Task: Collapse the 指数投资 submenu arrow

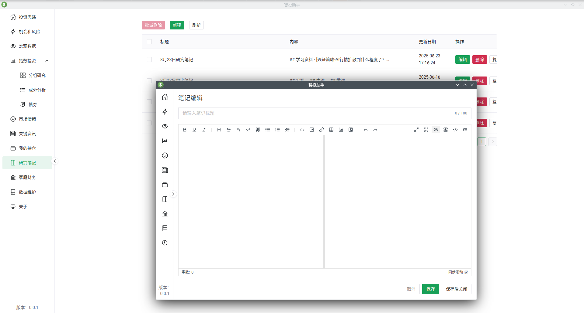Action: coord(47,61)
